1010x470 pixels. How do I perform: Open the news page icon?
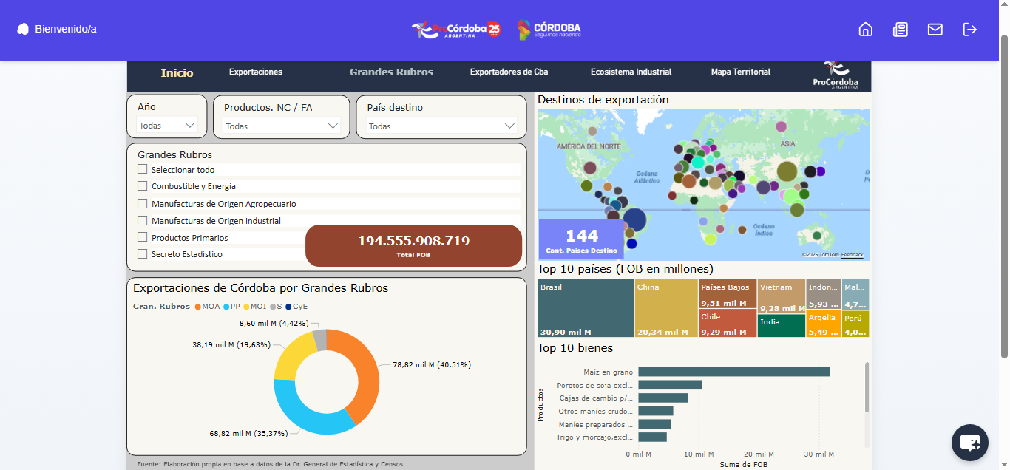tap(900, 29)
